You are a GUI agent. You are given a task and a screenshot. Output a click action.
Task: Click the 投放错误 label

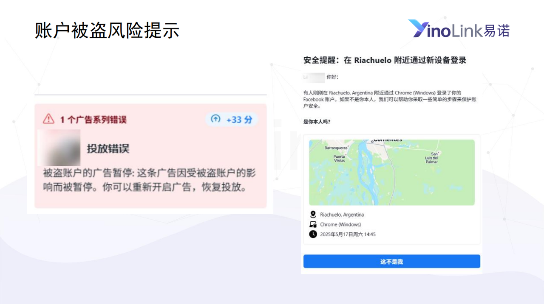(108, 148)
